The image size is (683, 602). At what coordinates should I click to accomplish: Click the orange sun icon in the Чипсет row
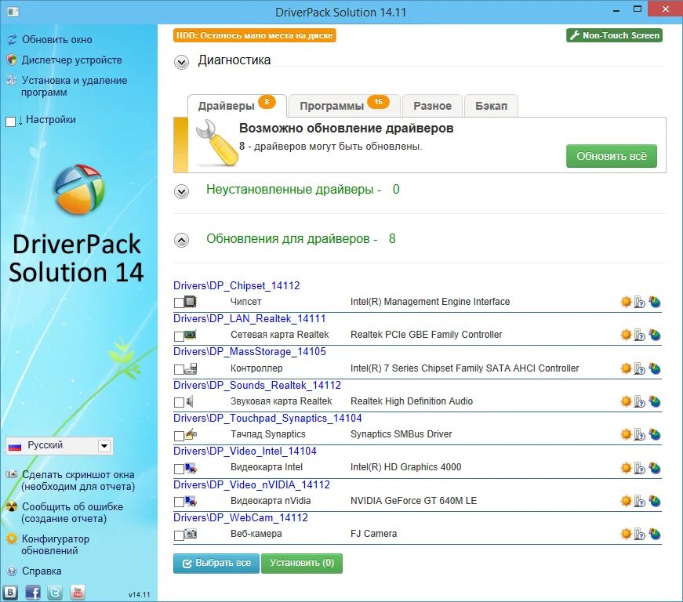(626, 301)
